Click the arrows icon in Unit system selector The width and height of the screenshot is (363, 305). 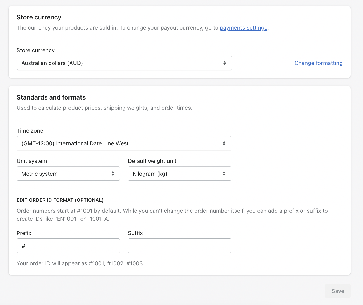point(113,174)
